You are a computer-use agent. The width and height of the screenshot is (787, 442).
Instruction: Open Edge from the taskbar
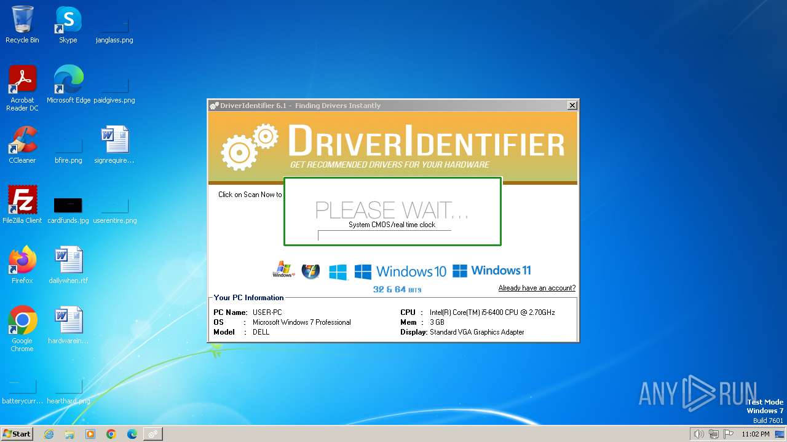(x=132, y=434)
